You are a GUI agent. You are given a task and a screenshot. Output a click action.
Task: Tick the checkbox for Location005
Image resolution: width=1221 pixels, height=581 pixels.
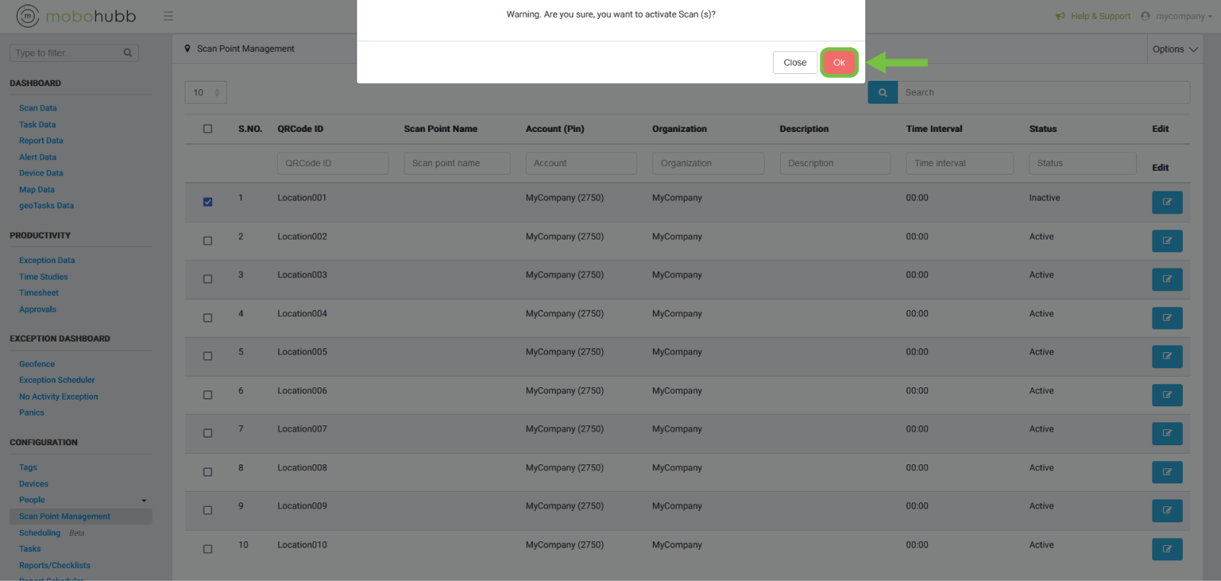[208, 356]
